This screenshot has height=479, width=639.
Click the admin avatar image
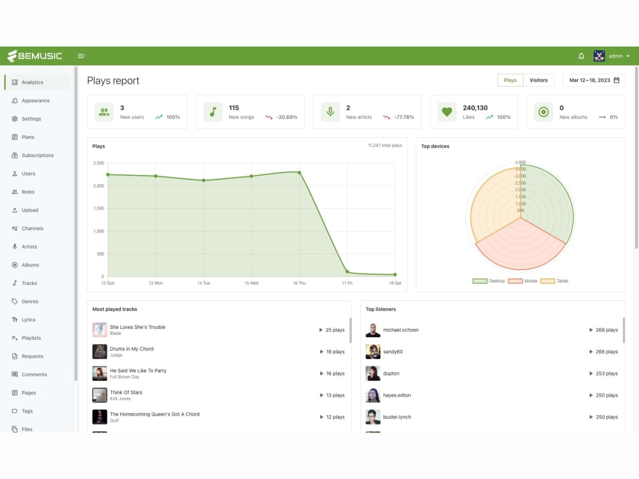[599, 56]
